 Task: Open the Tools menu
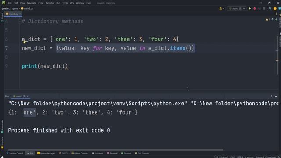click(x=65, y=3)
